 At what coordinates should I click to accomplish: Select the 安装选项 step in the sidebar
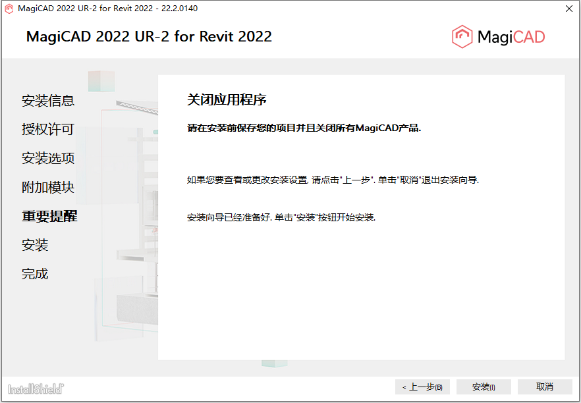pyautogui.click(x=48, y=158)
